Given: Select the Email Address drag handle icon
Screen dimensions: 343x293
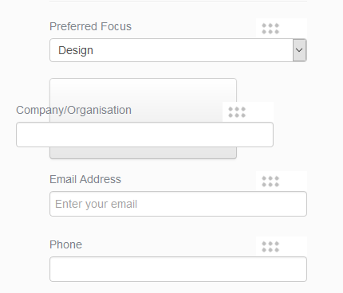Looking at the screenshot, I should pos(270,182).
